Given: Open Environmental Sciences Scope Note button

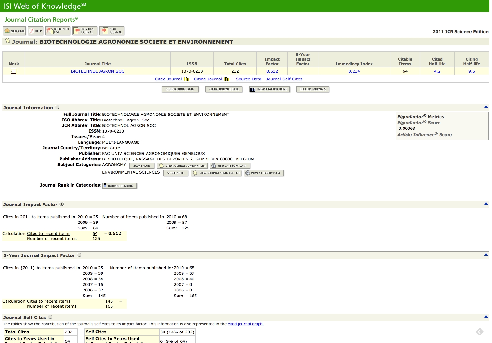Looking at the screenshot, I should (x=176, y=173).
